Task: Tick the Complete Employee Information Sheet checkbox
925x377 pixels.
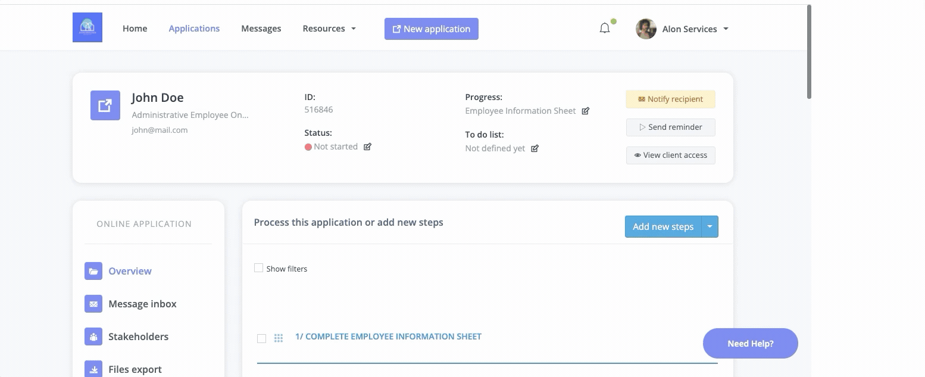Action: click(x=261, y=338)
